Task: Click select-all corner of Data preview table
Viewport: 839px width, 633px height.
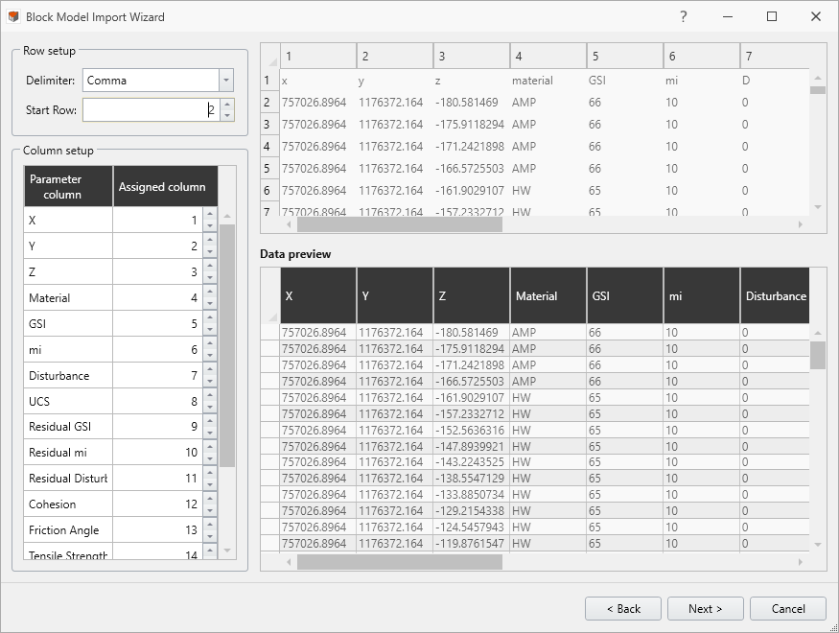Action: (x=270, y=296)
